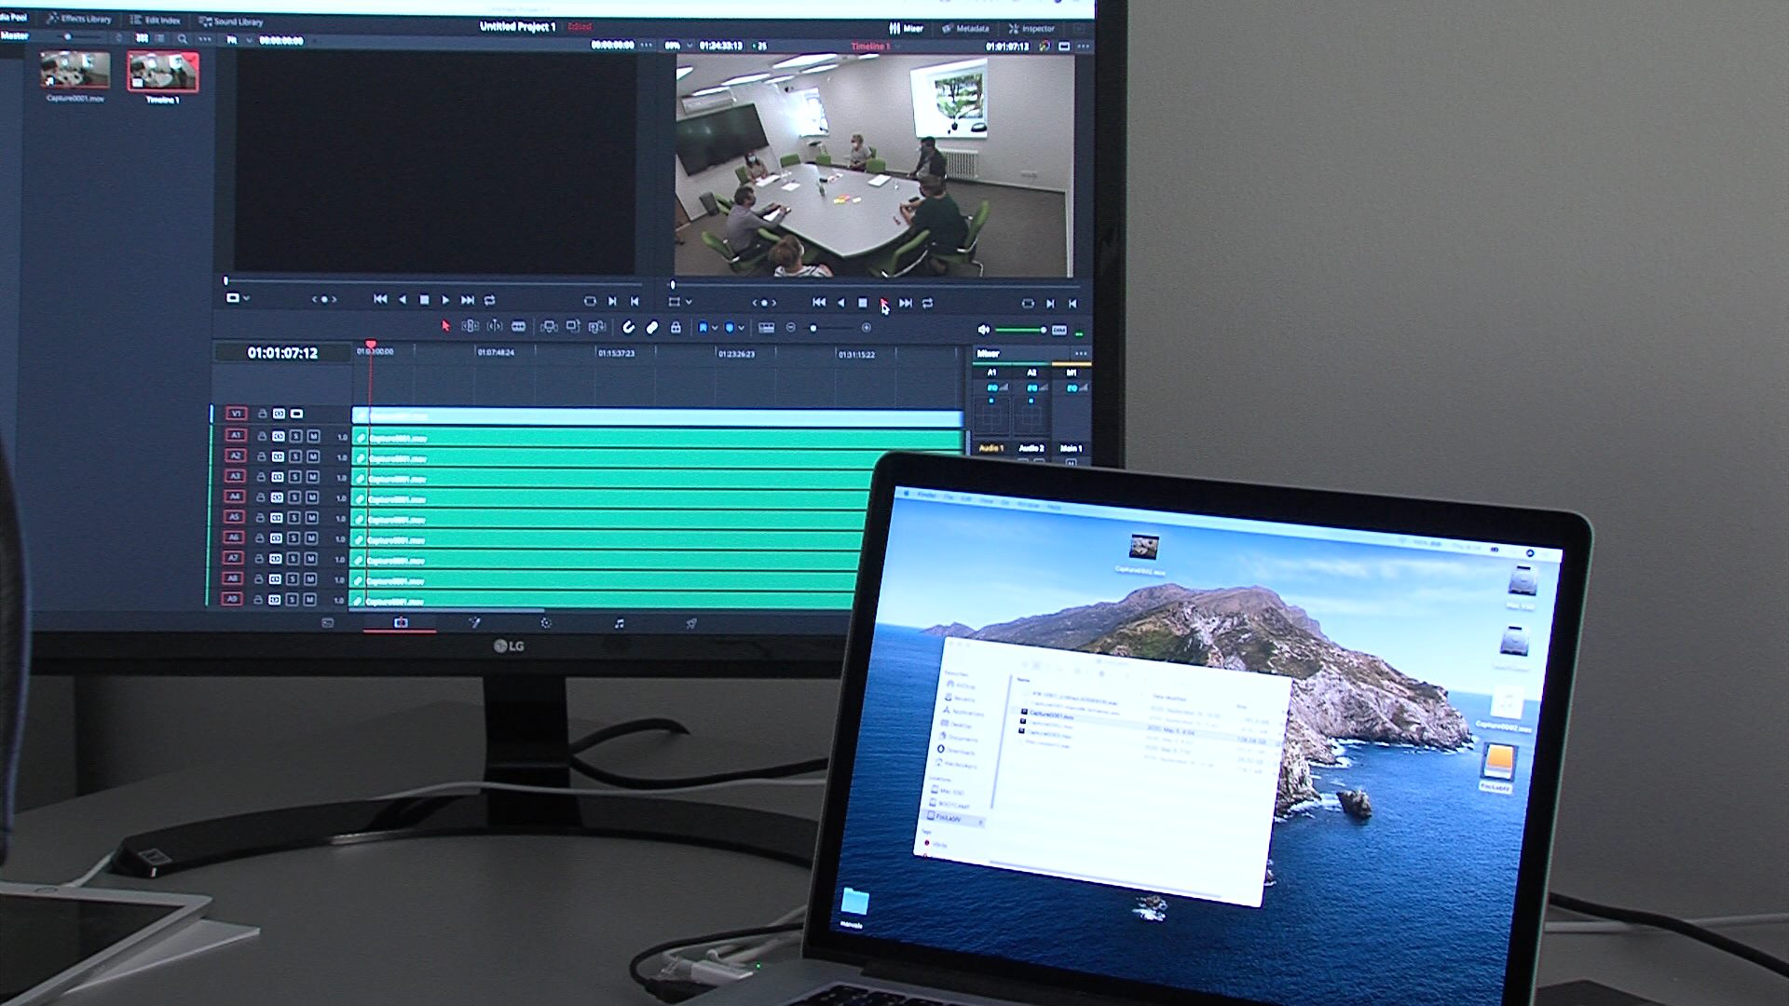Click the Insert Clip toolbar icon
The height and width of the screenshot is (1006, 1789).
(549, 326)
